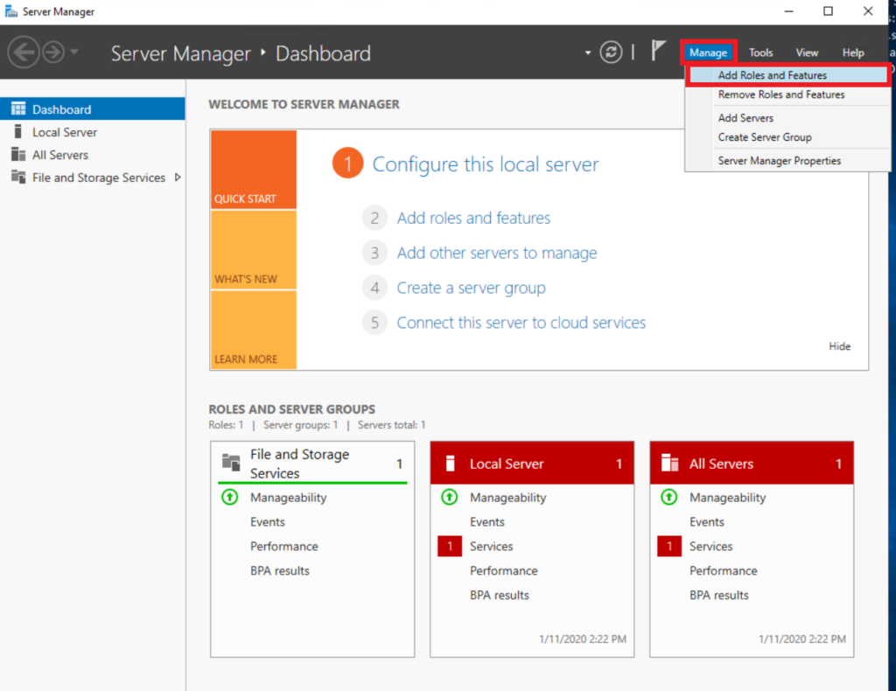Select File and Storage Services in sidebar

[93, 178]
